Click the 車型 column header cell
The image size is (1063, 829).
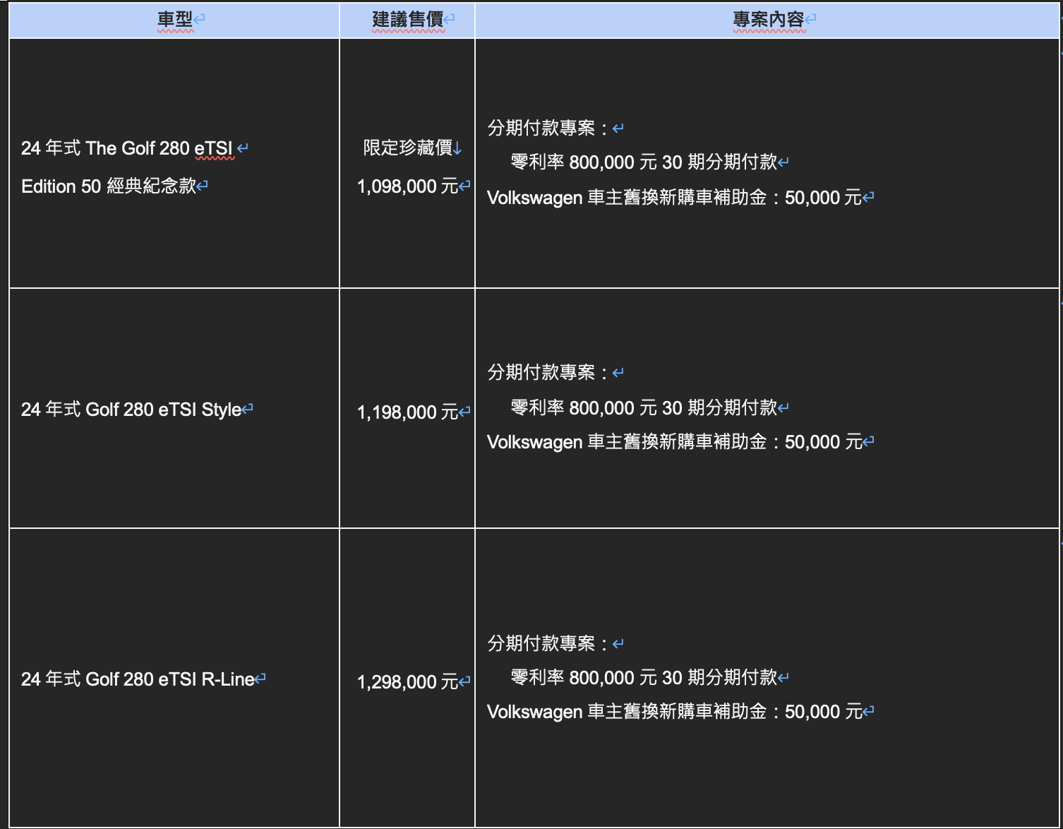pyautogui.click(x=174, y=20)
